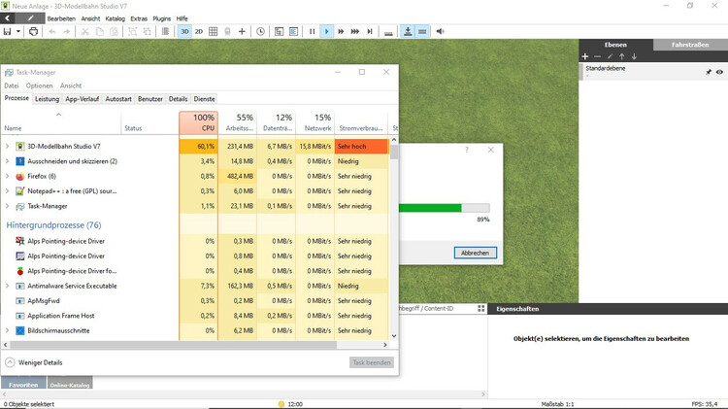Click the back arrow in the 3D-Modellbahn menu bar
728x409 pixels.
coord(8,18)
